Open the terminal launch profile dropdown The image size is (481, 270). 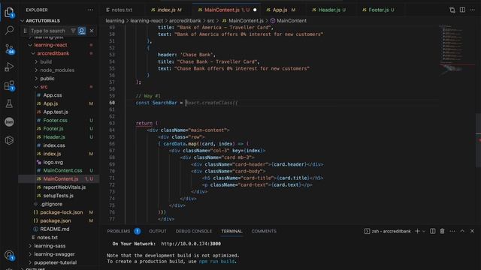coord(424,231)
